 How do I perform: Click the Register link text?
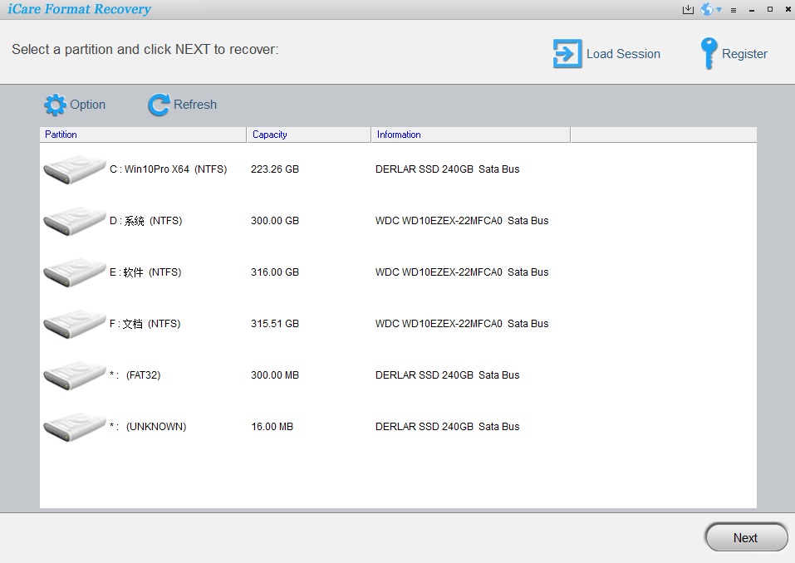tap(744, 54)
